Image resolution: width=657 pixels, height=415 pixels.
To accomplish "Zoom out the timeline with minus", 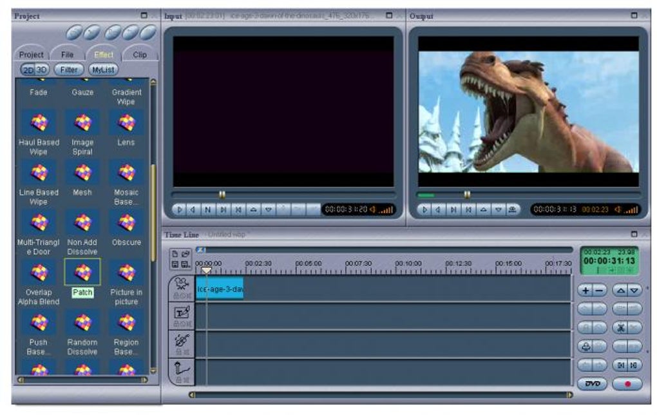I will tap(600, 291).
